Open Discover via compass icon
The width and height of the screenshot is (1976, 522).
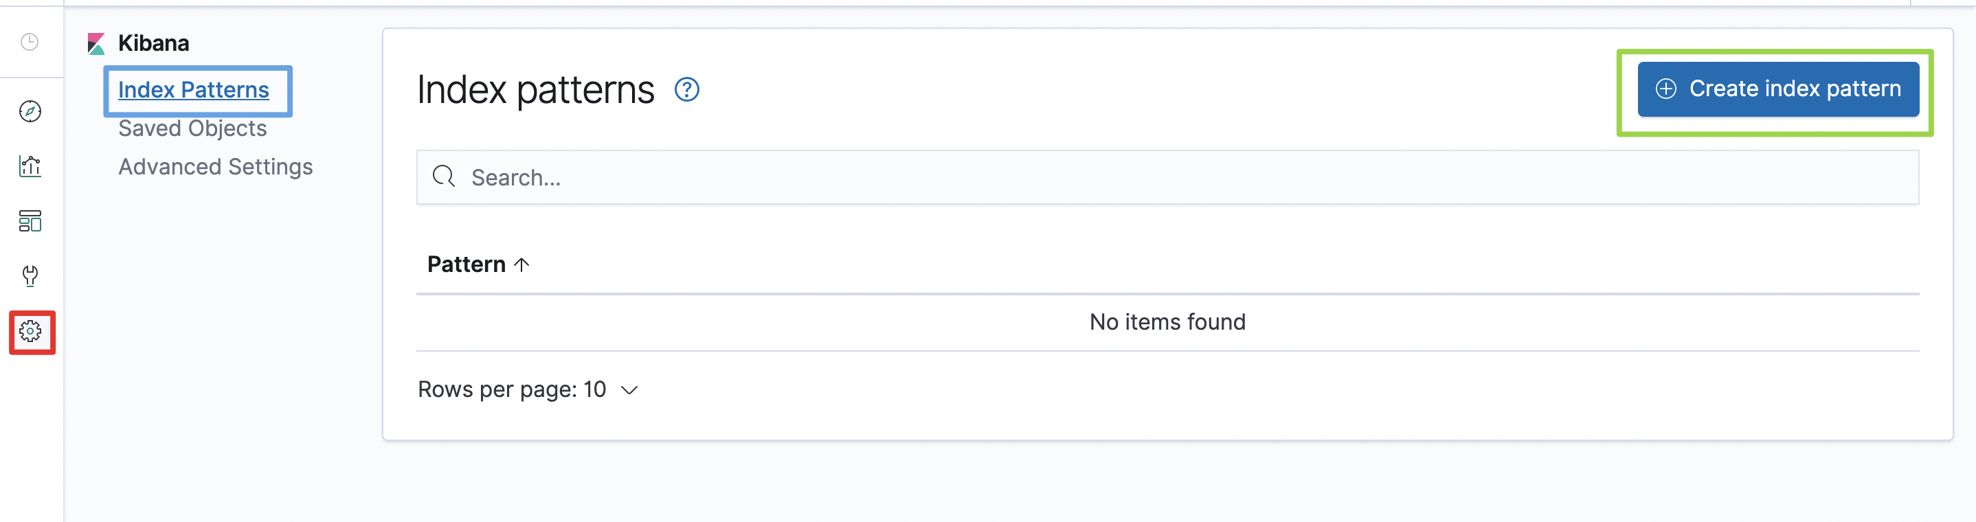coord(30,111)
